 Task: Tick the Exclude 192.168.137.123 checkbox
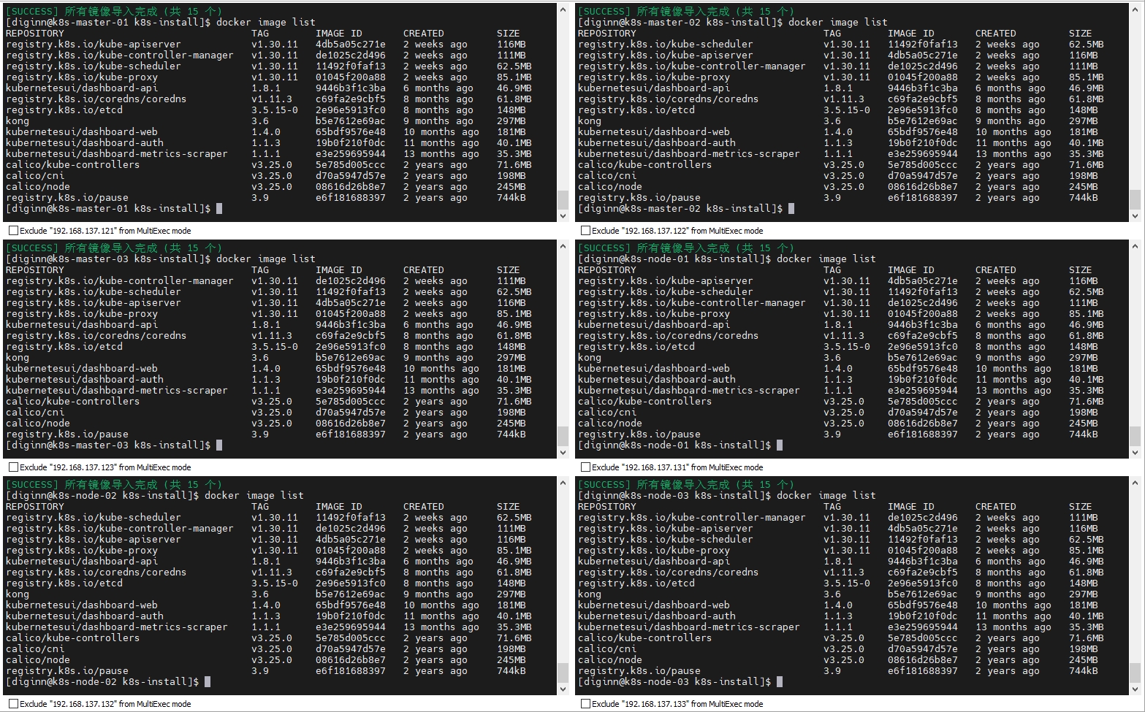(x=13, y=467)
